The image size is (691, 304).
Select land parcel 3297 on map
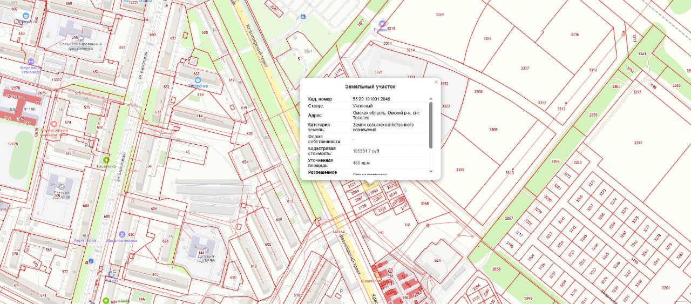coord(638,143)
